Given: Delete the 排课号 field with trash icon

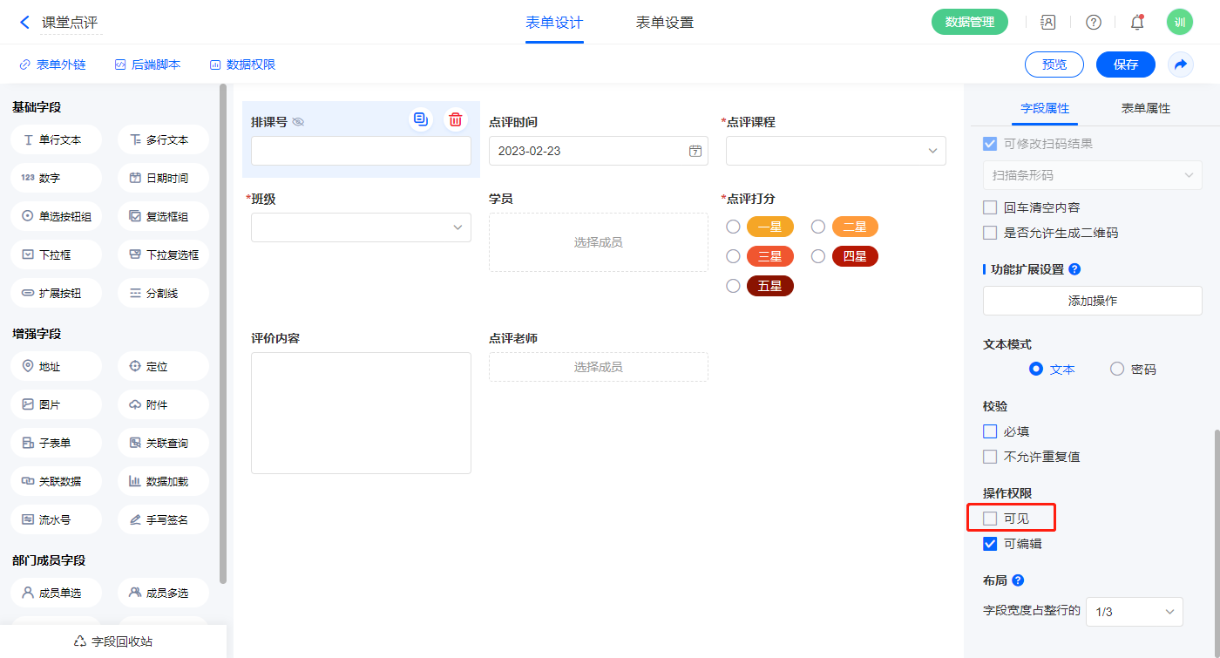Looking at the screenshot, I should pos(455,119).
